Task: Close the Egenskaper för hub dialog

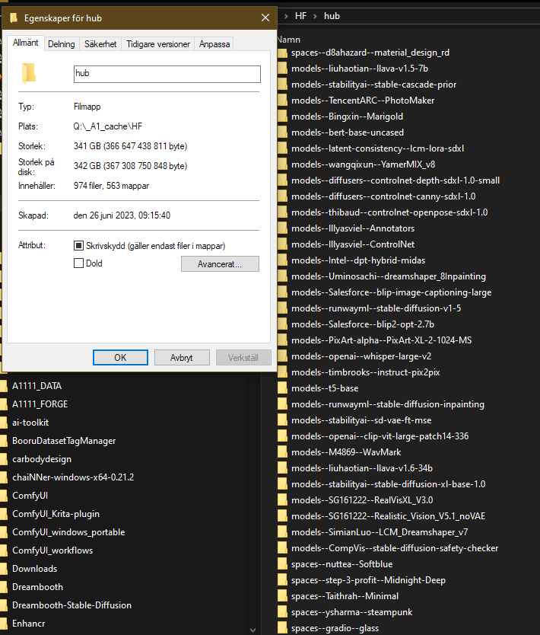Action: (265, 18)
